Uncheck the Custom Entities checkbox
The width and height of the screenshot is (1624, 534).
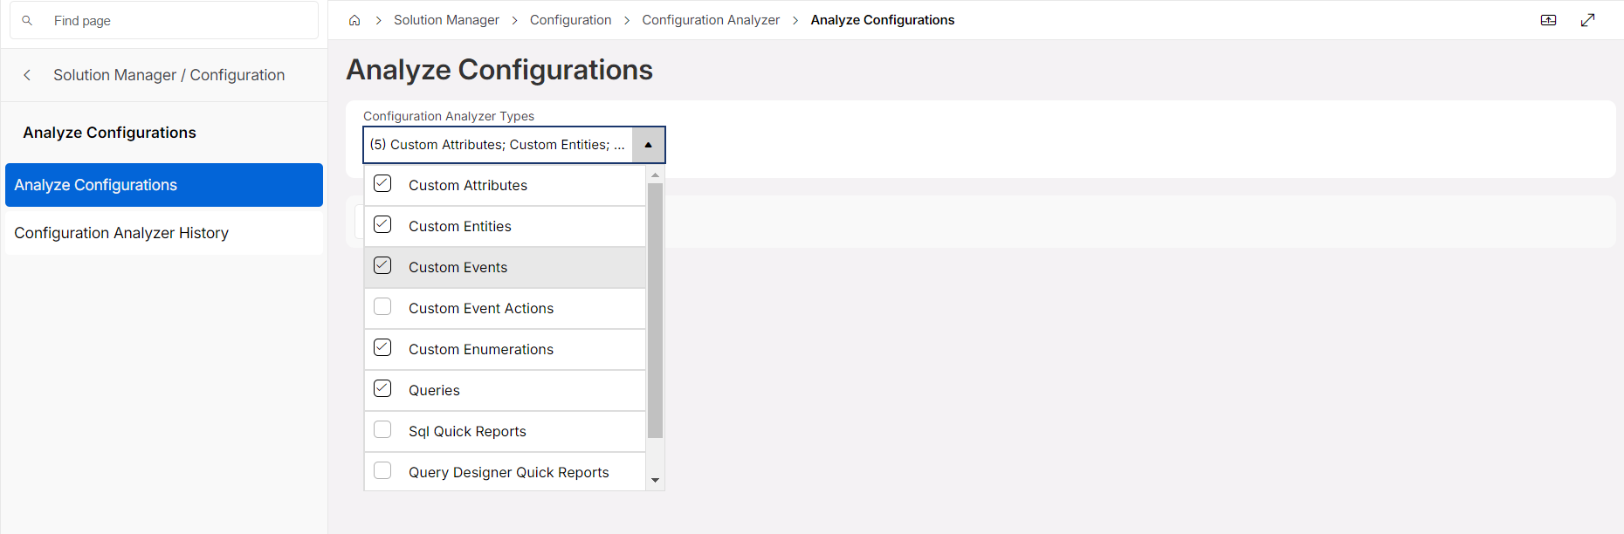pyautogui.click(x=382, y=224)
